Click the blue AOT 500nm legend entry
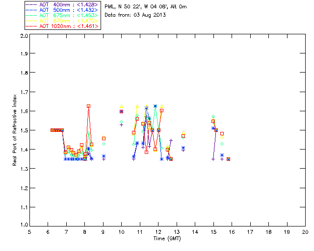This screenshot has width=314, height=251. pos(62,10)
